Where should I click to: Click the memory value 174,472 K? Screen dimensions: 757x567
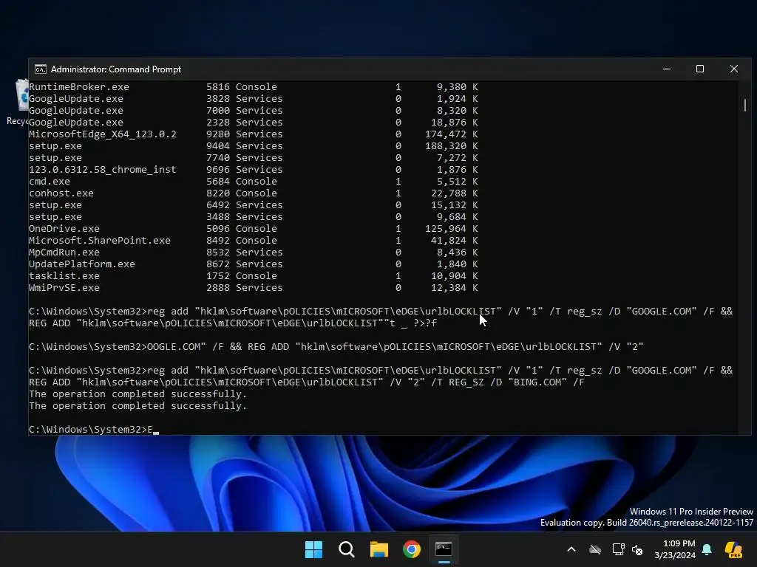click(x=452, y=134)
